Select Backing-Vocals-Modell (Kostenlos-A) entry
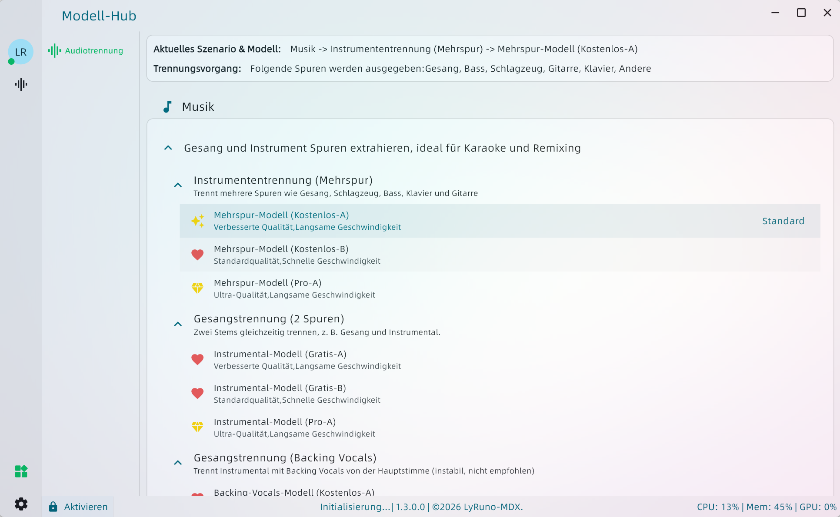The image size is (840, 517). pos(294,492)
